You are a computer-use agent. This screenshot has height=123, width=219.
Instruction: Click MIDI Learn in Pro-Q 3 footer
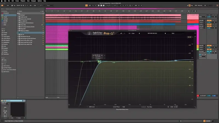tap(92, 107)
